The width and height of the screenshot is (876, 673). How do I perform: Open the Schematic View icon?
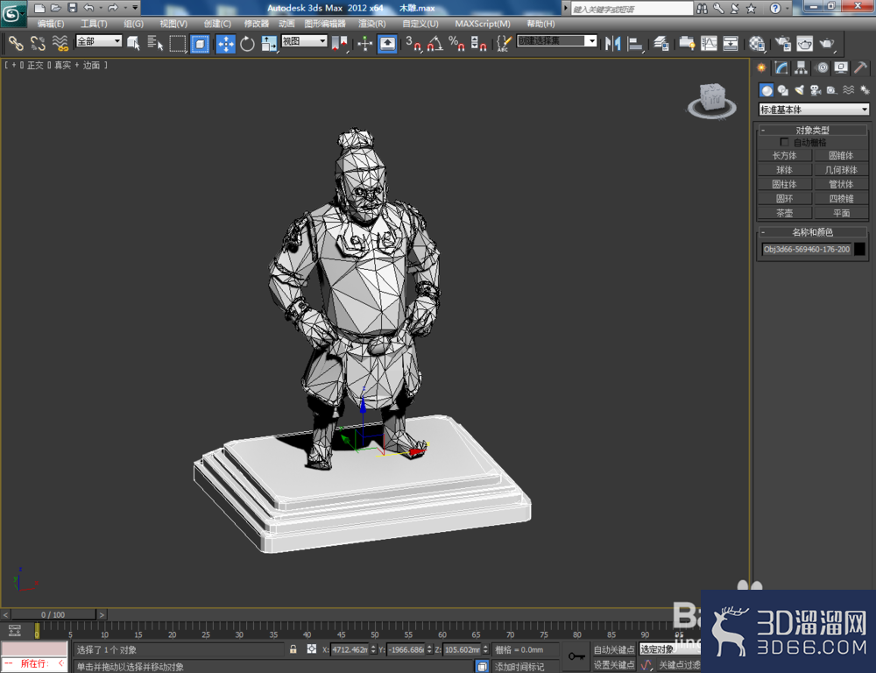pyautogui.click(x=731, y=43)
